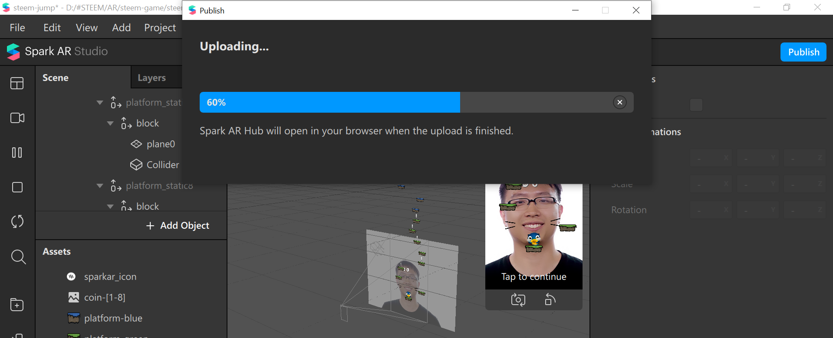Click the Assets panel header
Image resolution: width=833 pixels, height=338 pixels.
56,251
